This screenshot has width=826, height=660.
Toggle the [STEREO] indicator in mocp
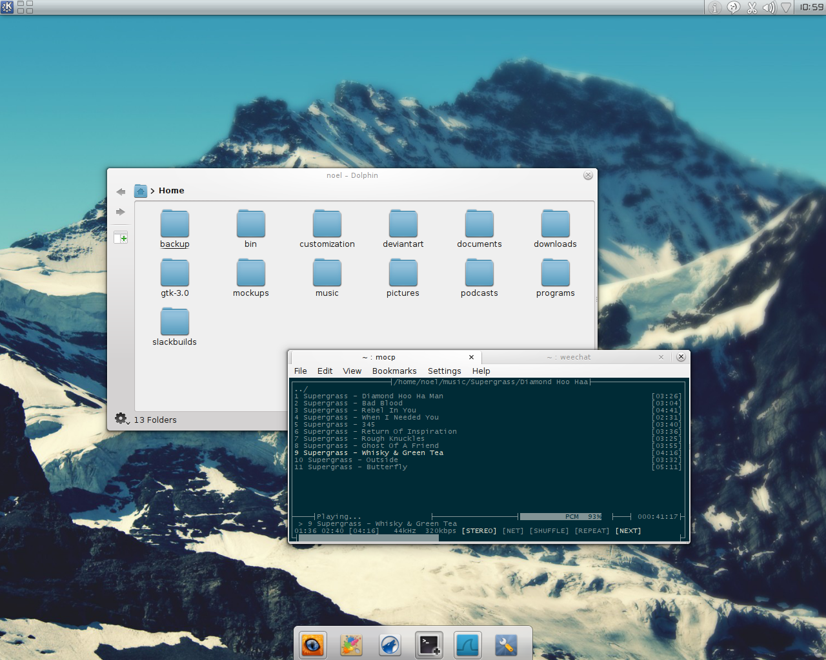(x=479, y=531)
